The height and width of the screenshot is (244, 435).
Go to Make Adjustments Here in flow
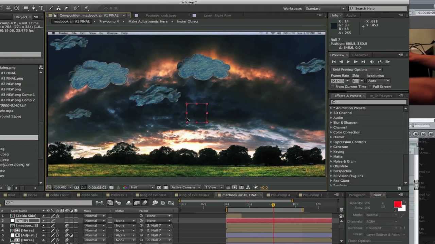tap(148, 21)
